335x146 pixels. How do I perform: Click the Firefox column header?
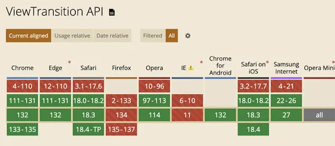click(x=121, y=68)
